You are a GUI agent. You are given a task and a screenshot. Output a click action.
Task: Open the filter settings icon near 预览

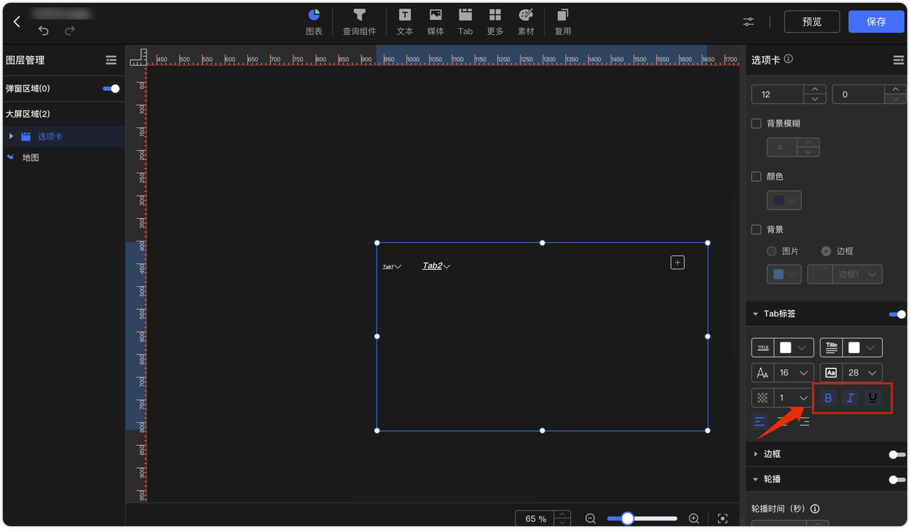click(748, 22)
